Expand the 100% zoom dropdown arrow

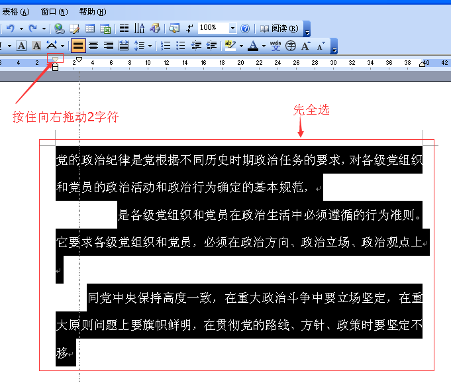(x=232, y=28)
